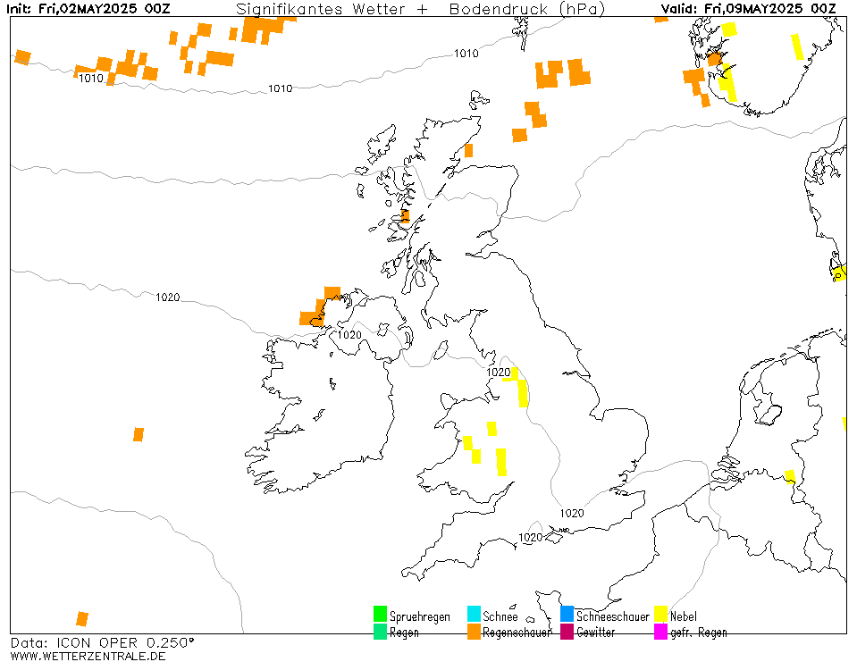857x662 pixels.
Task: Click the WWW.WETTERZENTRALE.DE text
Action: (x=88, y=656)
